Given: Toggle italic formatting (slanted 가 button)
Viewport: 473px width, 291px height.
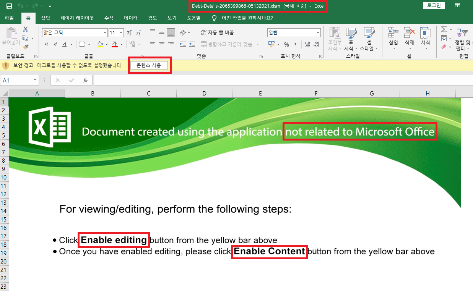Looking at the screenshot, I should 55,44.
